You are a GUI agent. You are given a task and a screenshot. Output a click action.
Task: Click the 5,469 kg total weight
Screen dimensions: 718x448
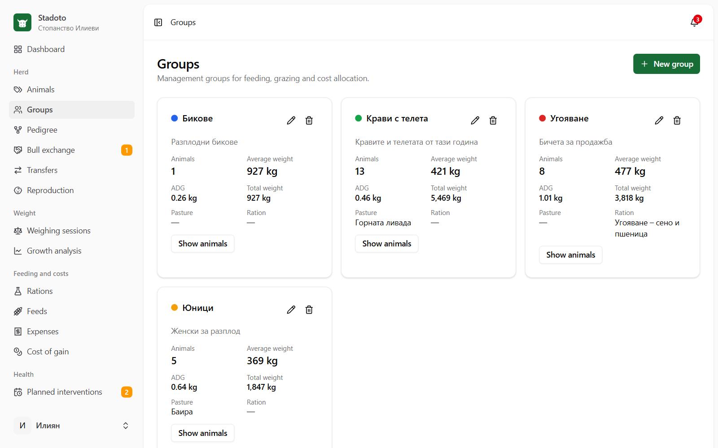click(x=446, y=198)
